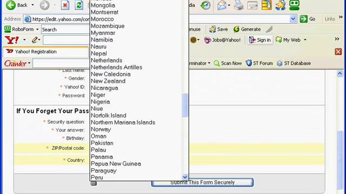Click into the RoboForm Search field
The image size is (346, 194).
[65, 30]
